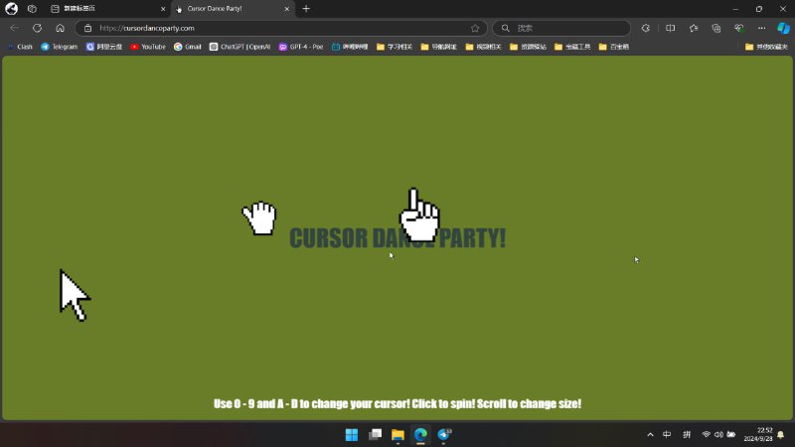Expand the fifth bookmark folder

[572, 47]
